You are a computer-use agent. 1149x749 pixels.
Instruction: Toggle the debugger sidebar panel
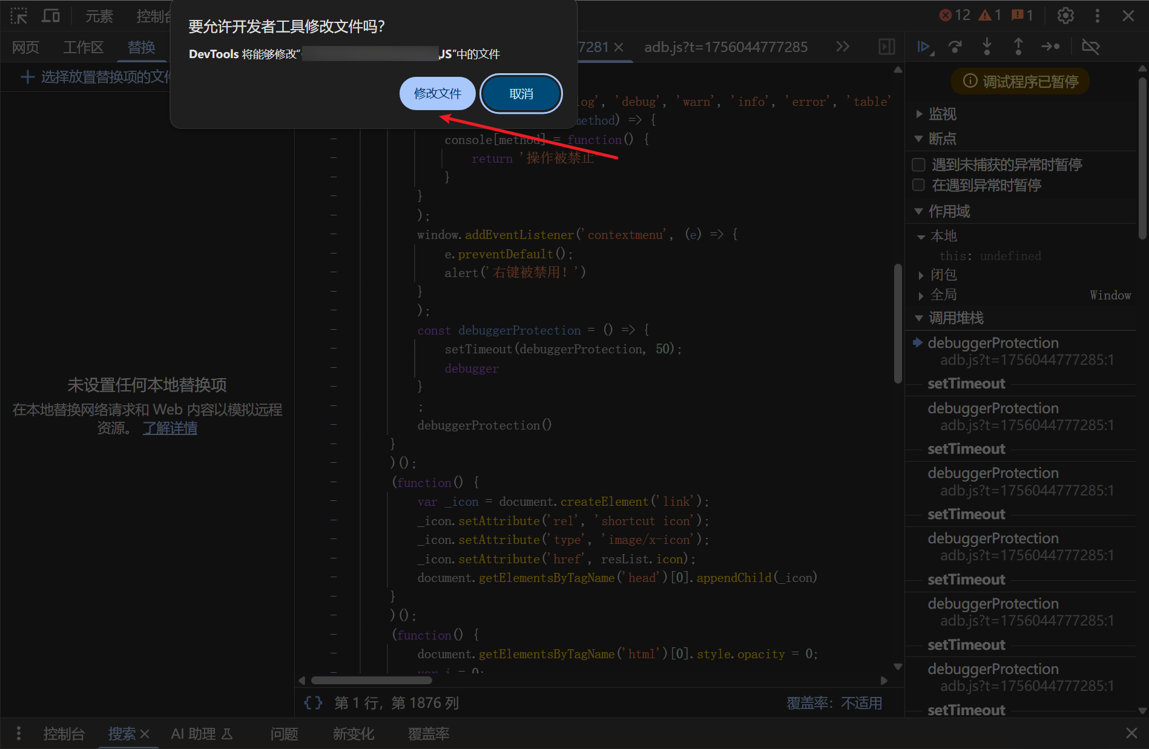(x=886, y=47)
